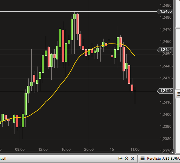180x163 pixels.
Task: Click the 1,2390 price axis label
Action: 166,127
